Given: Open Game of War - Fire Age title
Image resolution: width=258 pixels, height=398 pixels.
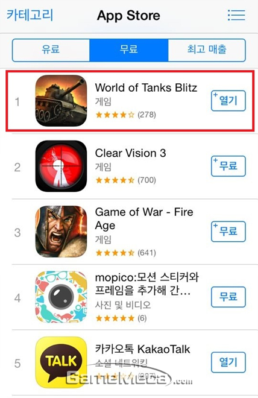Looking at the screenshot, I should (x=144, y=219).
